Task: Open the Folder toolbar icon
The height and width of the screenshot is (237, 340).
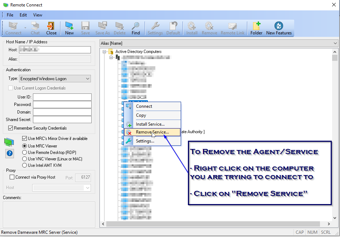Action: (x=256, y=28)
